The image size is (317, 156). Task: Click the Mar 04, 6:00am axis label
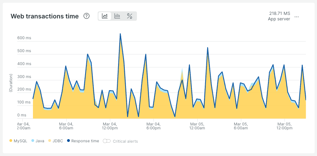66,126
